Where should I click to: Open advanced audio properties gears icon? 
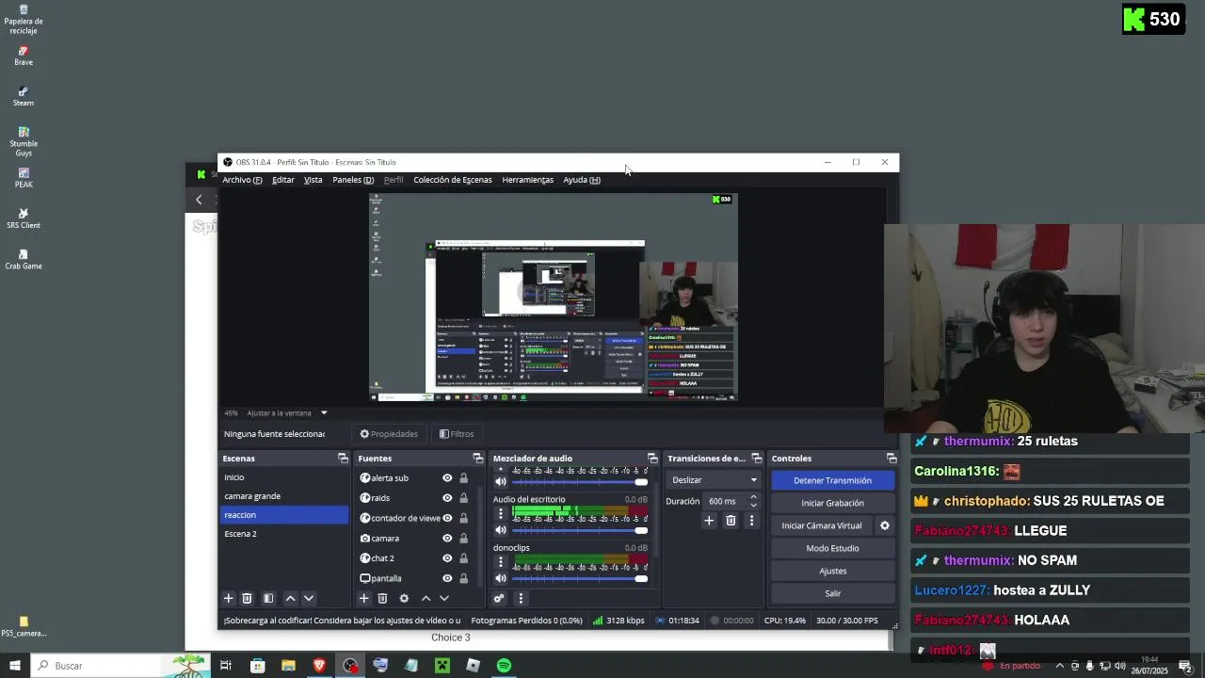pyautogui.click(x=499, y=598)
